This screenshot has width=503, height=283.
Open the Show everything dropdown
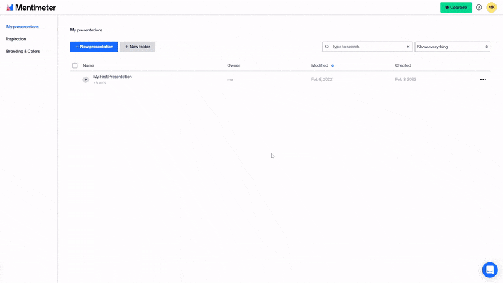(x=452, y=47)
